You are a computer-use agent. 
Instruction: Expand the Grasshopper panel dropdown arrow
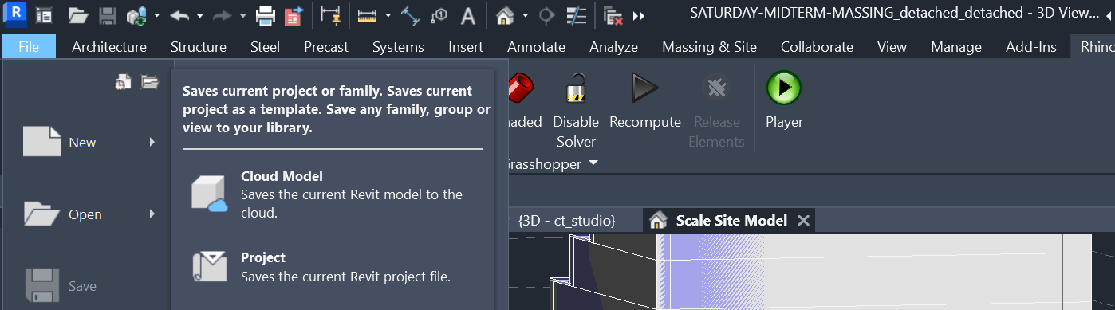coord(593,164)
